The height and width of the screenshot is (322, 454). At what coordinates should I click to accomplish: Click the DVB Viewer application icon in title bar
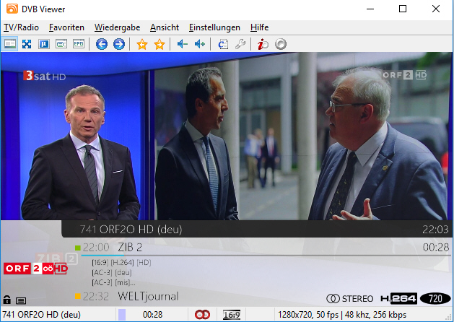(12, 9)
